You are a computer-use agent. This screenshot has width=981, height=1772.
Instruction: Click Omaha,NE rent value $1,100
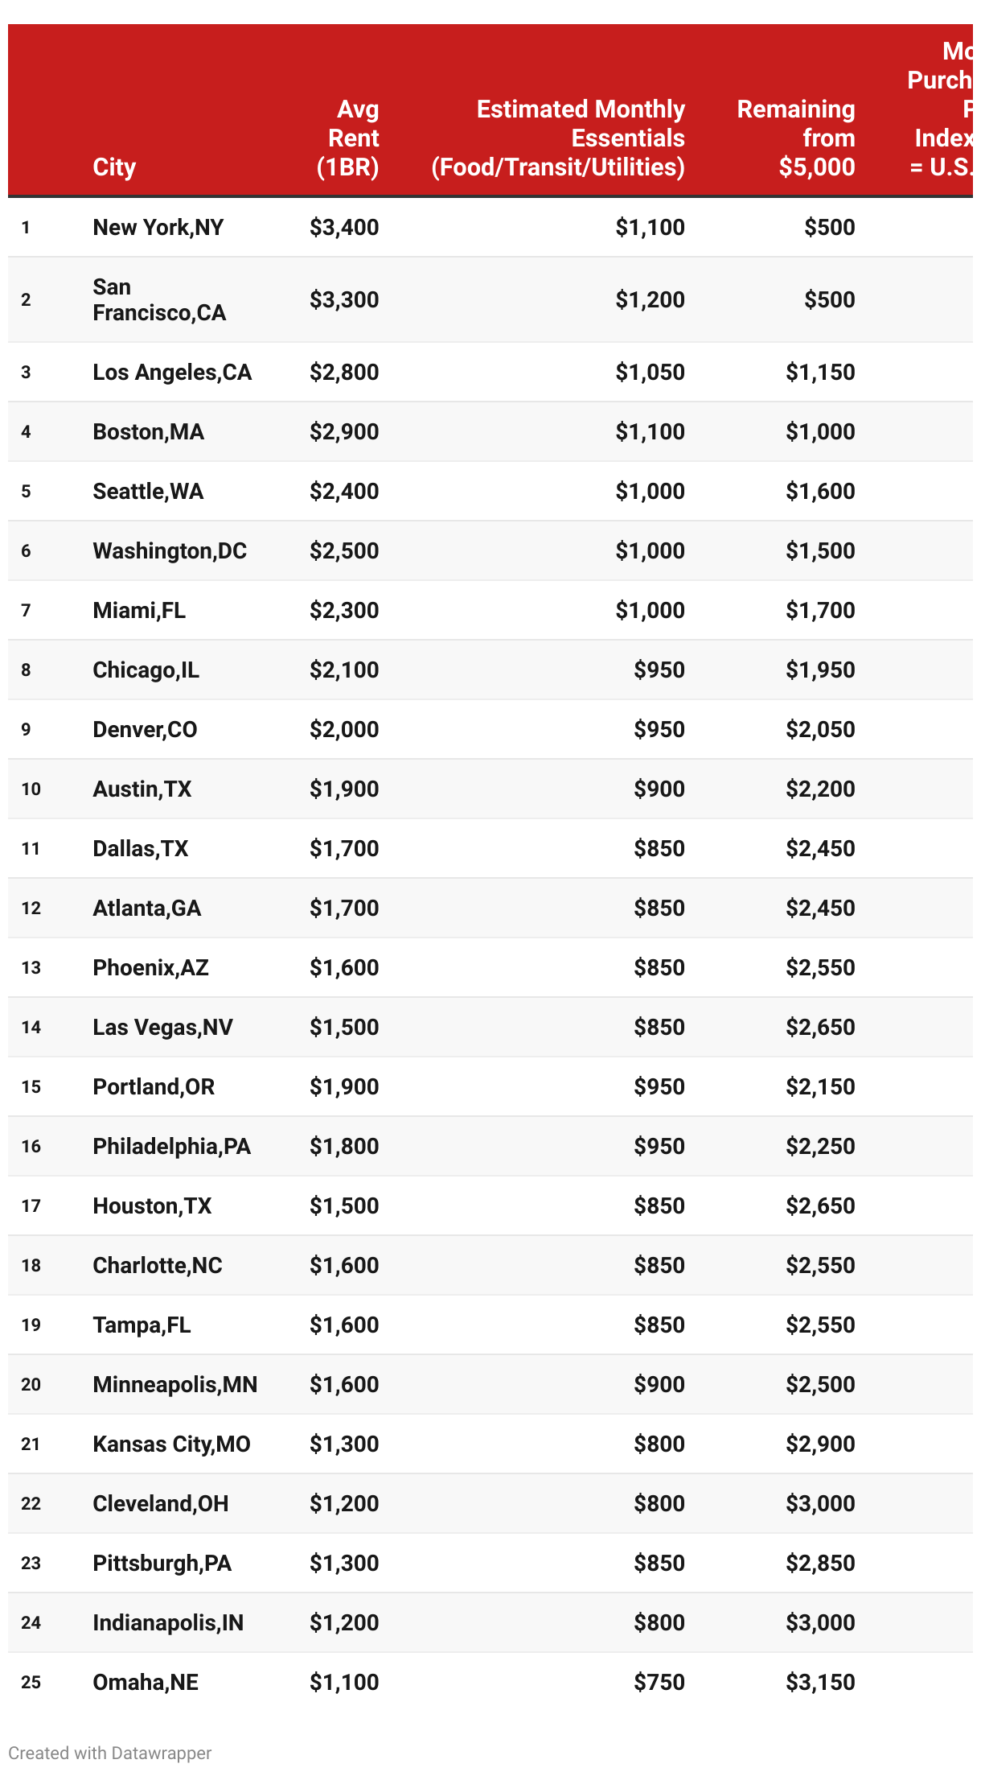point(344,1682)
